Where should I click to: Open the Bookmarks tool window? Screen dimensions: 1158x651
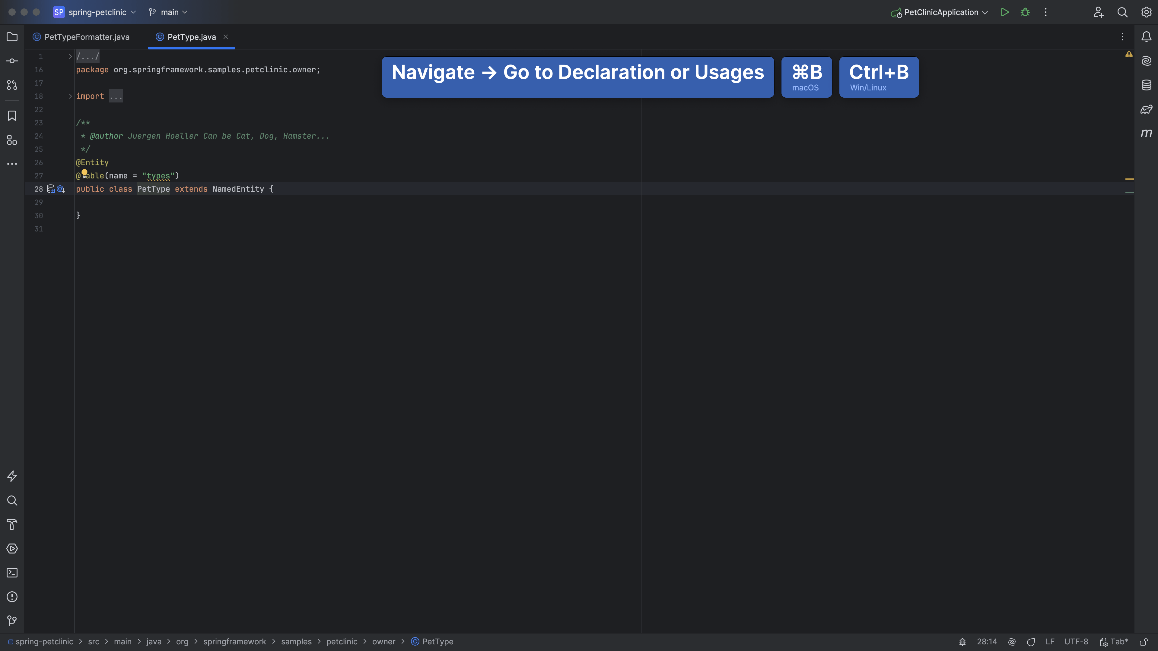coord(12,116)
